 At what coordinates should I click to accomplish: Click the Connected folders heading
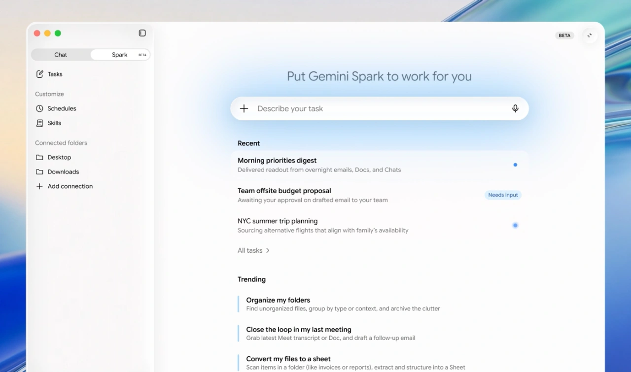tap(61, 143)
